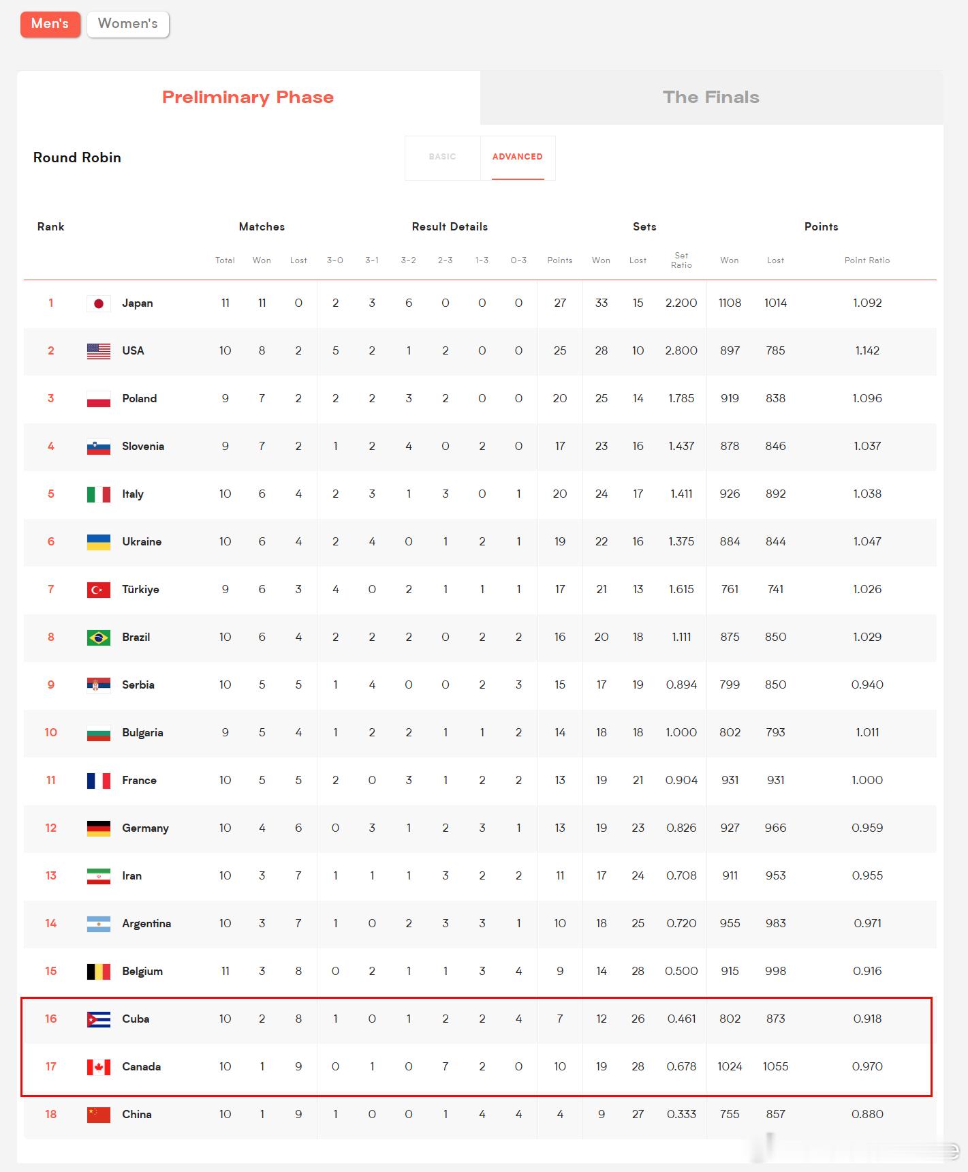Screen dimensions: 968x1172
Task: Open the Italy team link
Action: (133, 494)
